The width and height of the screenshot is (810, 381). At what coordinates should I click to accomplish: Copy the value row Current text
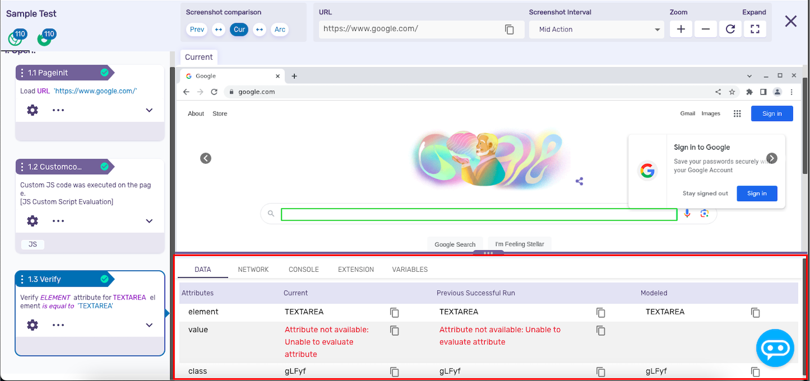(395, 330)
